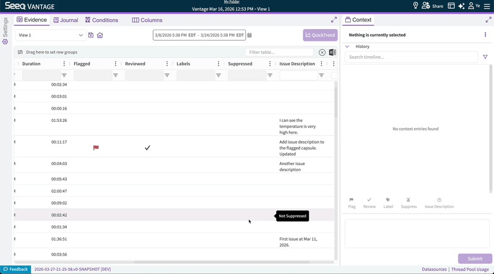
Task: Open the Labels filter options icon
Action: (x=219, y=75)
